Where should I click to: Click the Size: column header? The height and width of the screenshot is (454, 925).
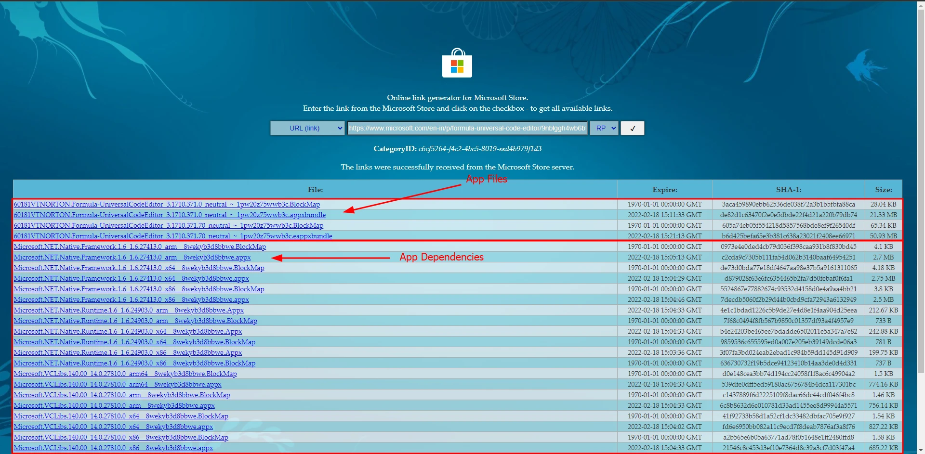(x=884, y=190)
